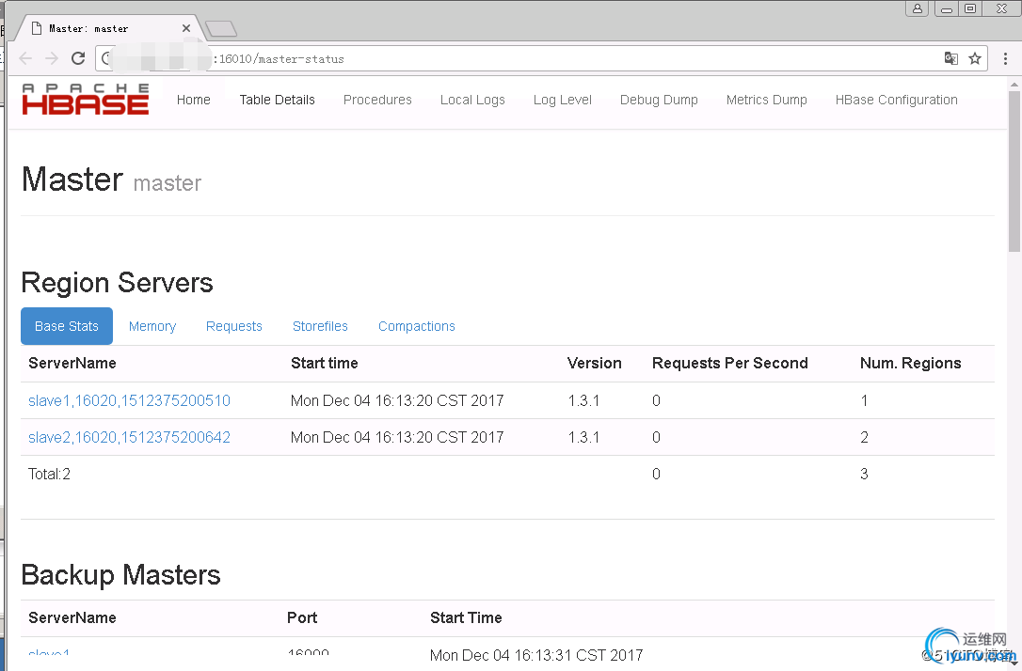Viewport: 1022px width, 671px height.
Task: Close the Master: master tab
Action: tap(186, 28)
